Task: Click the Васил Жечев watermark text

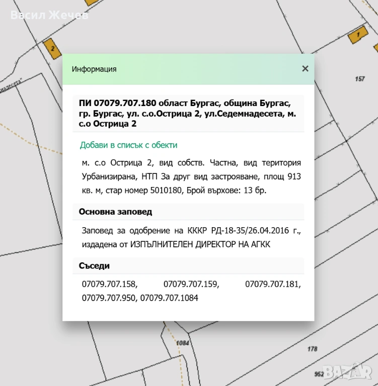Action: 49,15
